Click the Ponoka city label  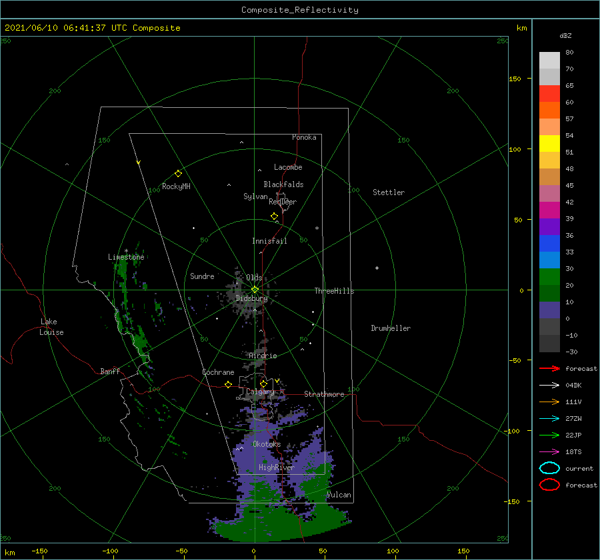point(304,137)
